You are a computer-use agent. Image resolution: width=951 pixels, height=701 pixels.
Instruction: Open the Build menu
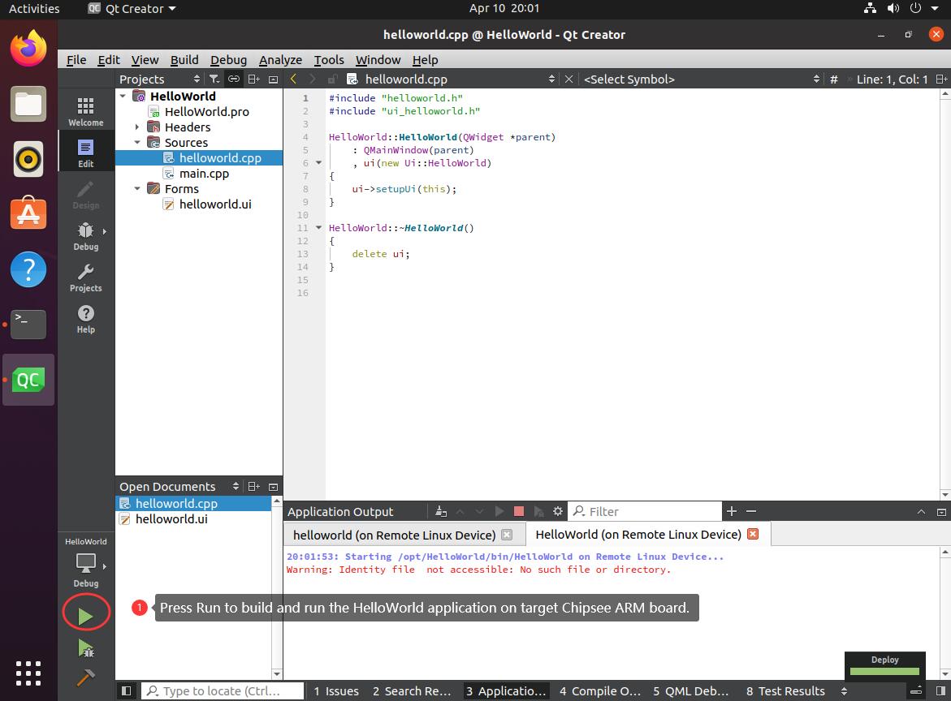tap(184, 59)
